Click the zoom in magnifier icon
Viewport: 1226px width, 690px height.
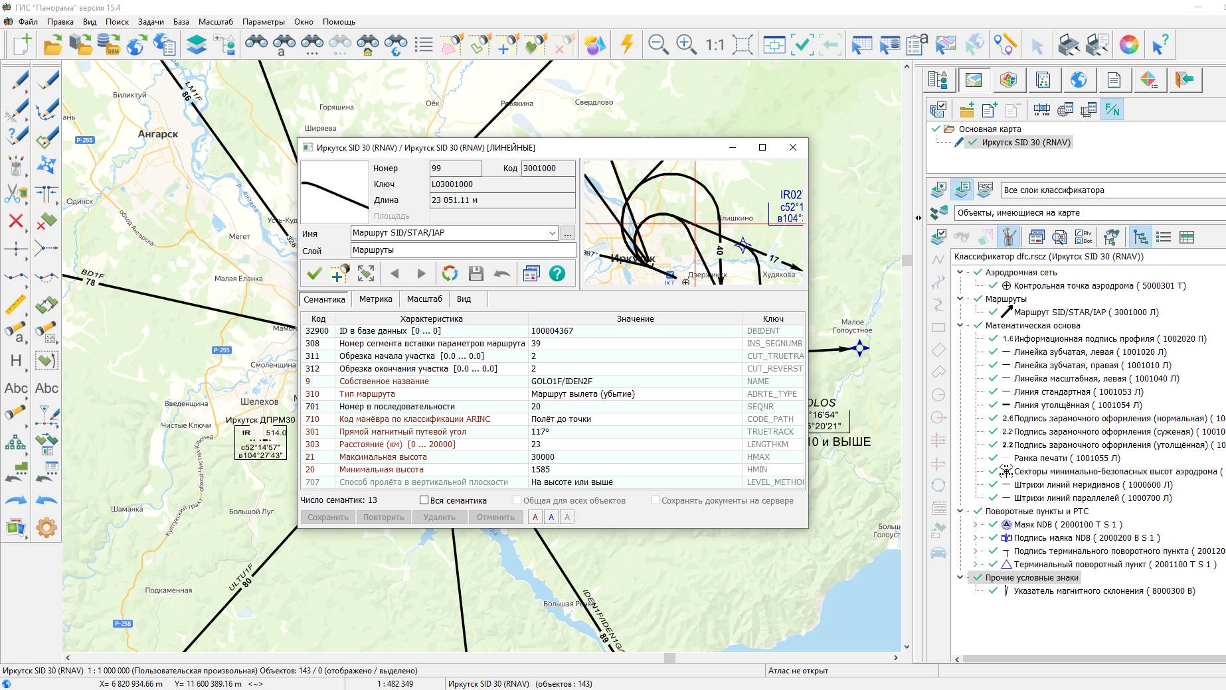pos(685,44)
